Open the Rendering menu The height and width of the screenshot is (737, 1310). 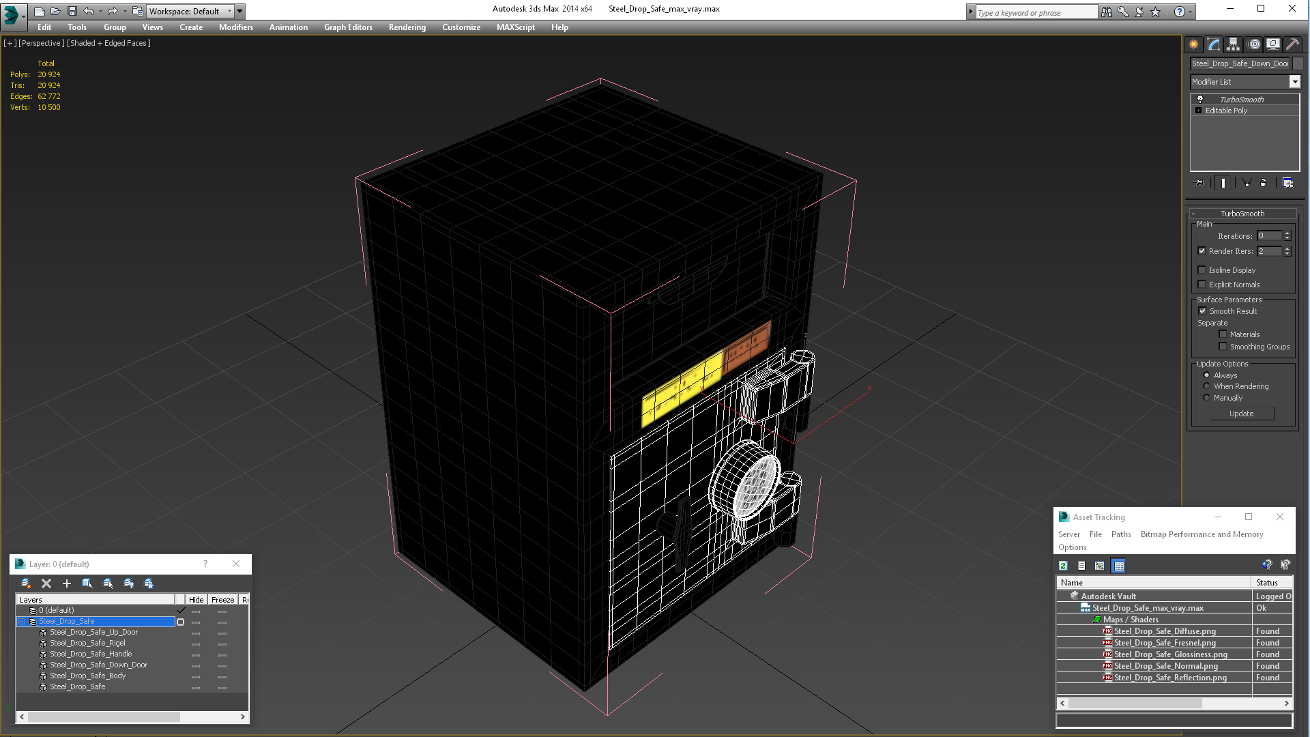point(407,27)
